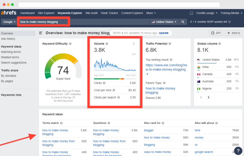Click the United States row in Global volume
244x156 pixels.
point(218,60)
